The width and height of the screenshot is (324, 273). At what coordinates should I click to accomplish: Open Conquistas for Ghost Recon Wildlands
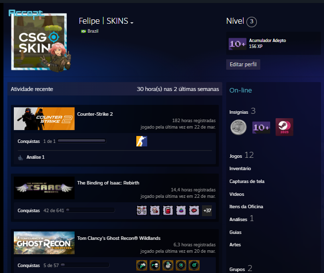[29, 266]
